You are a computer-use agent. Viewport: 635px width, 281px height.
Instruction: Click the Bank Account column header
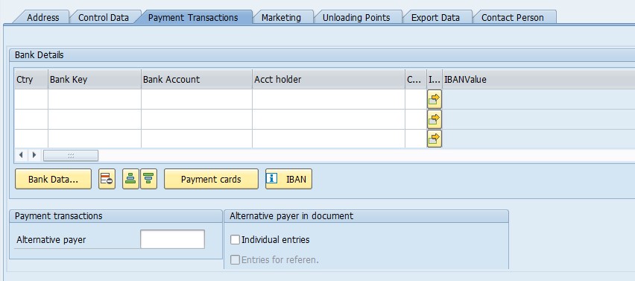point(197,80)
